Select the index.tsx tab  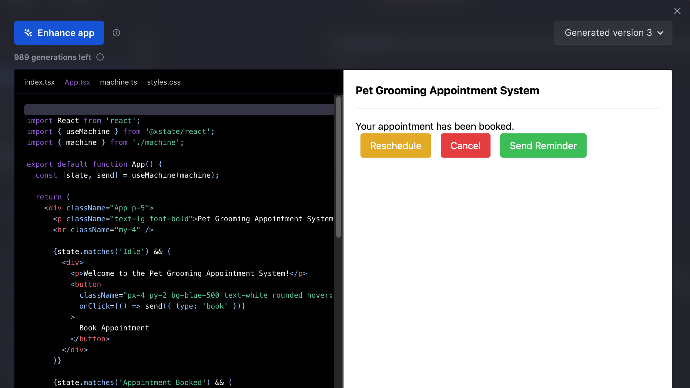39,82
